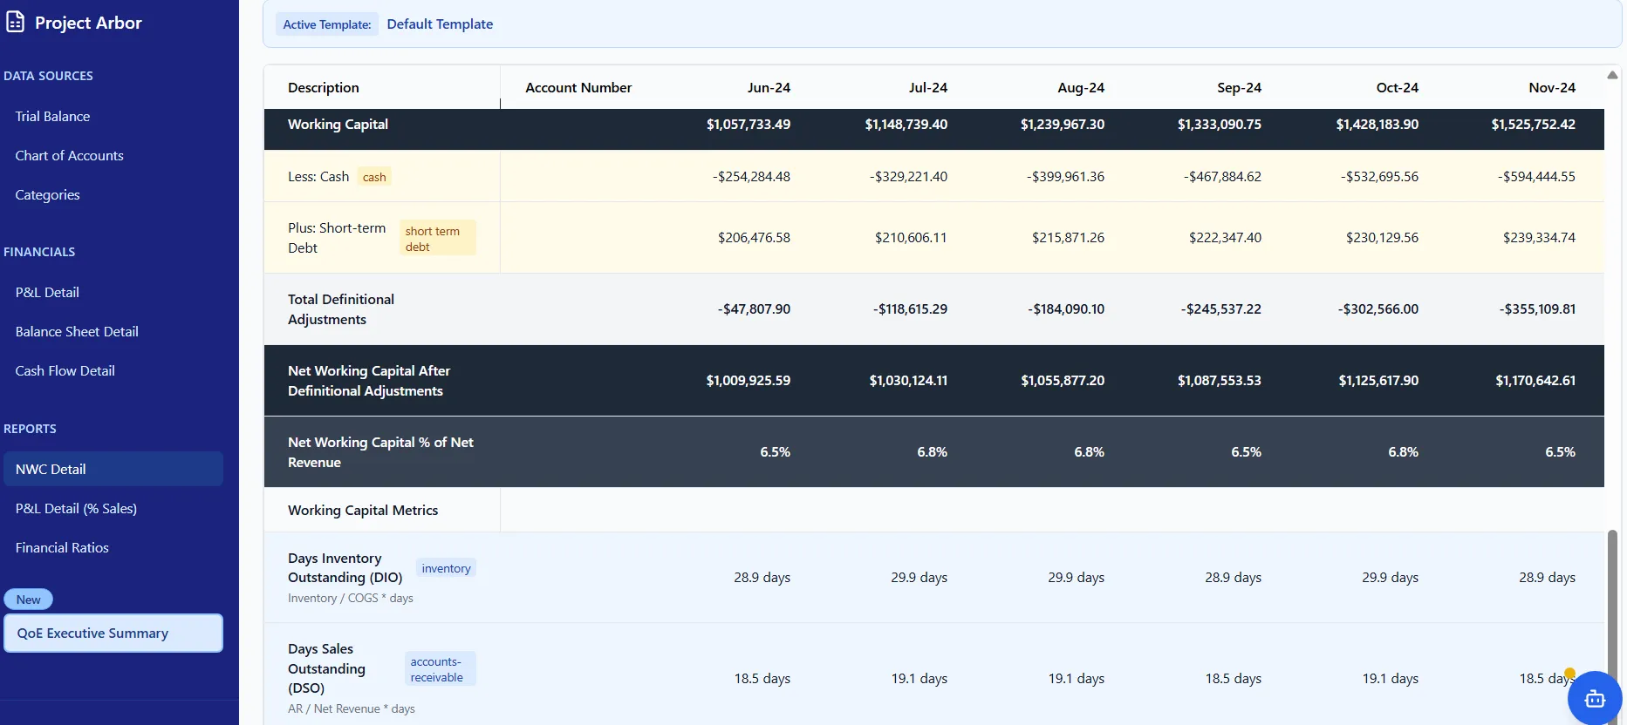This screenshot has width=1627, height=725.
Task: Click the AR / Net Revenue * days formula
Action: [352, 708]
